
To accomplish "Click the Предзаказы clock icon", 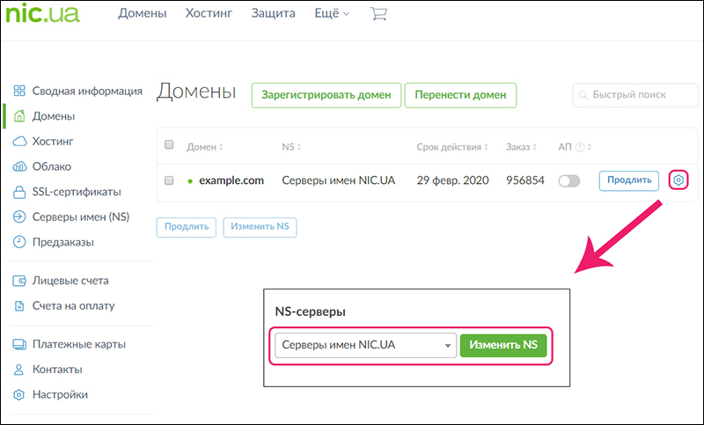I will [x=19, y=242].
